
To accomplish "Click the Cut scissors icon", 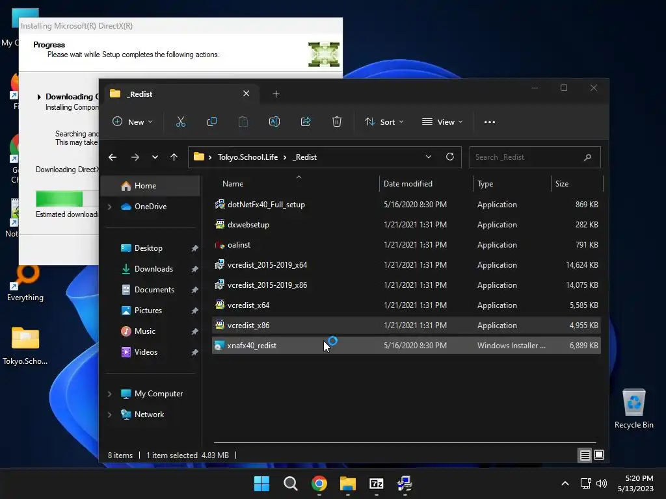I will point(181,122).
